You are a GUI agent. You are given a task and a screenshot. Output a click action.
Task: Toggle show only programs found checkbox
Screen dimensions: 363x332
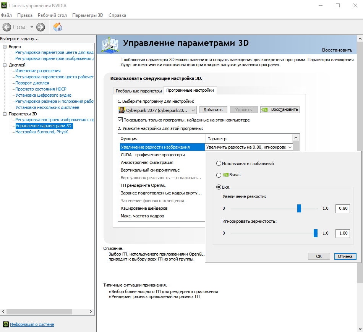pos(120,120)
